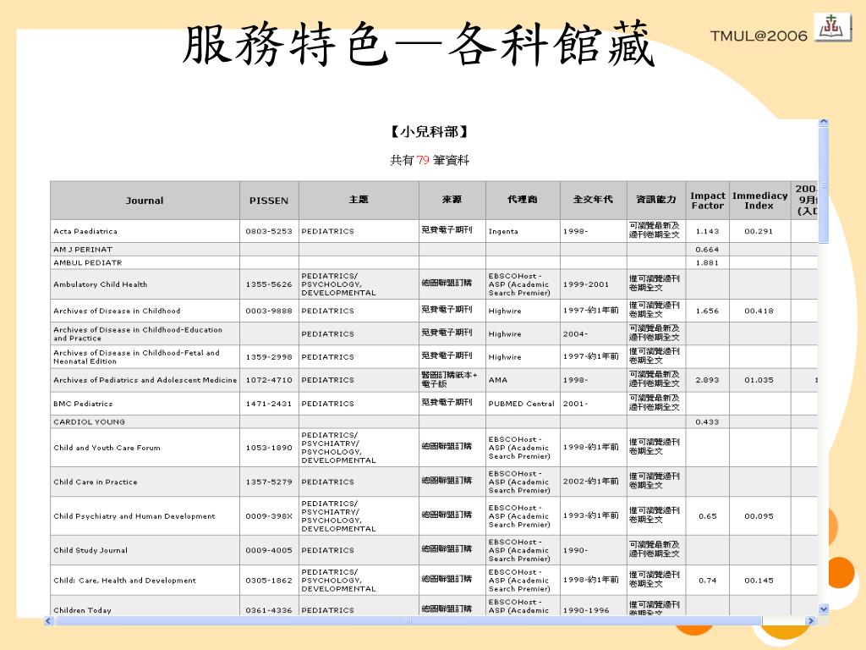
Task: Select Ambulatory Child Health journal name
Action: pos(101,284)
